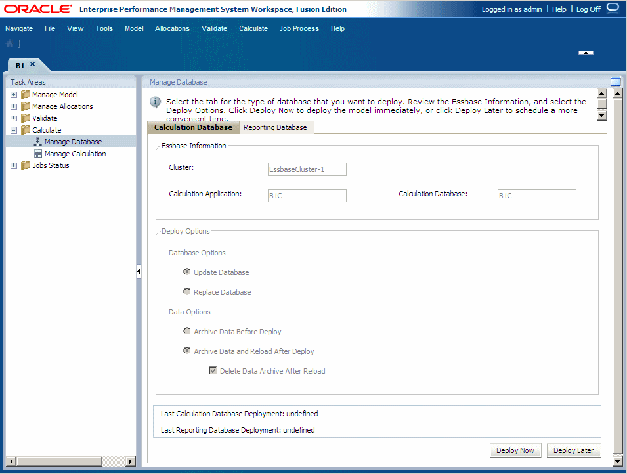The height and width of the screenshot is (474, 627).
Task: Maximize the Manage Database panel icon
Action: [x=615, y=81]
